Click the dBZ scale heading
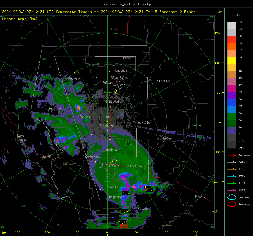This screenshot has width=253, height=236. coord(238,15)
